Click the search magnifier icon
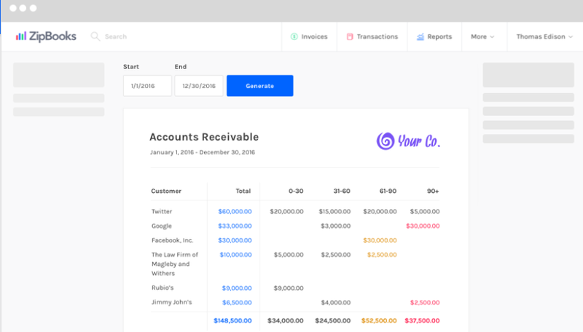The width and height of the screenshot is (583, 332). tap(95, 36)
